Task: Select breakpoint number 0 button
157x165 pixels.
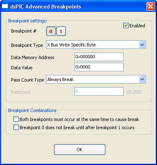Action: click(51, 31)
